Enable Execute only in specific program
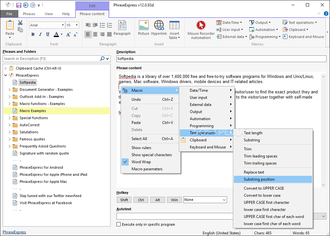 click(119, 224)
